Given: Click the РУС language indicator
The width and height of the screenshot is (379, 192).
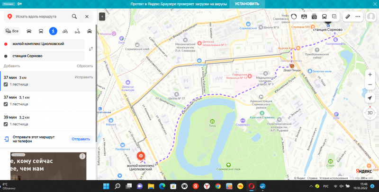Looking at the screenshot, I should [x=326, y=186].
